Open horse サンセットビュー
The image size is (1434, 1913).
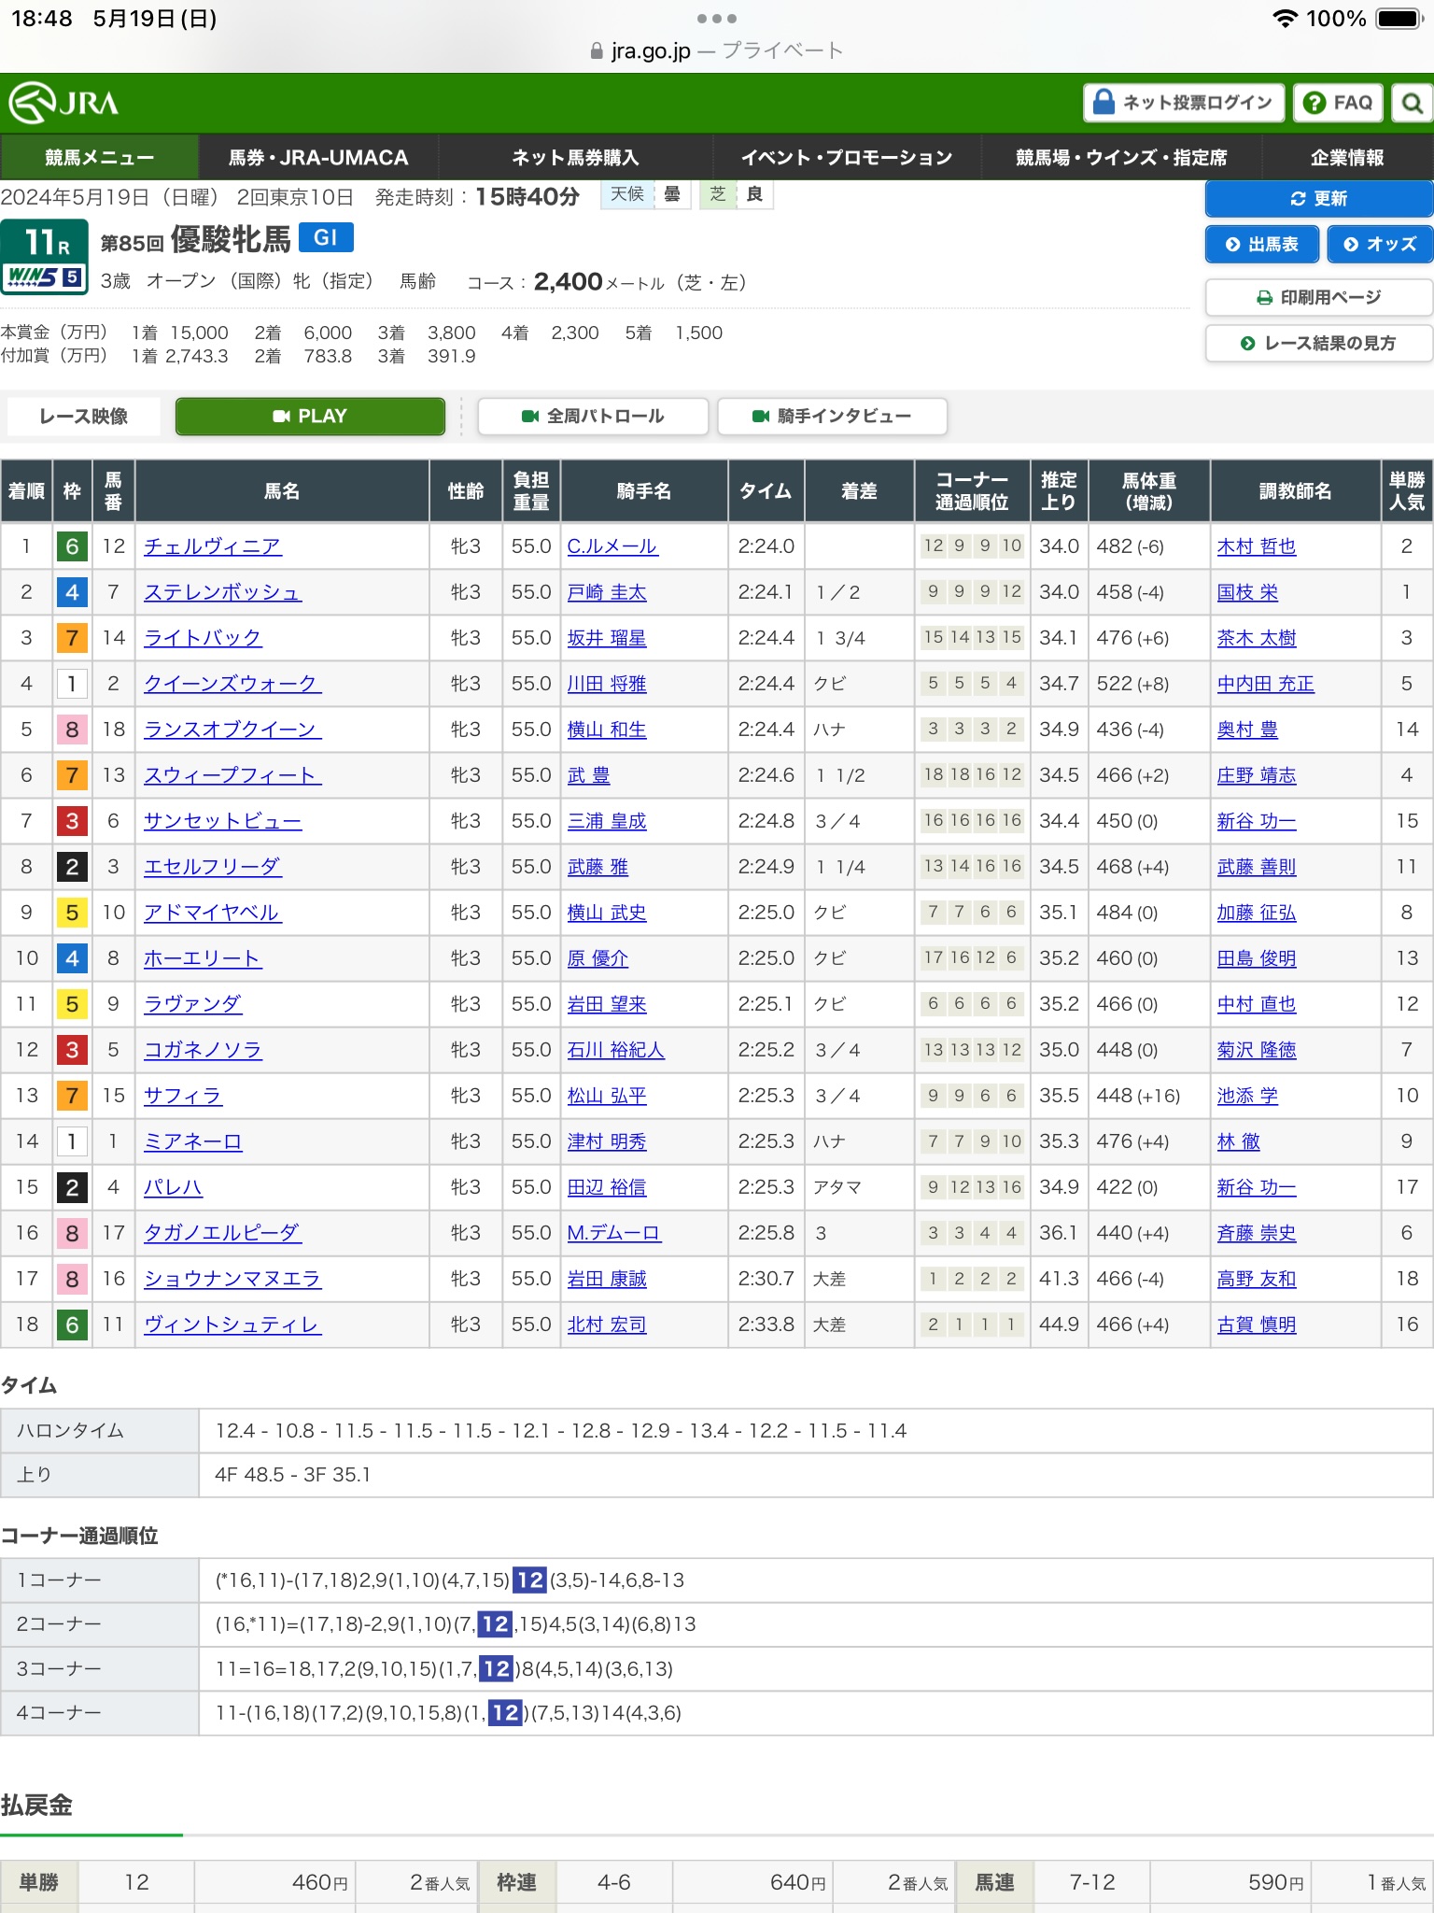coord(222,821)
